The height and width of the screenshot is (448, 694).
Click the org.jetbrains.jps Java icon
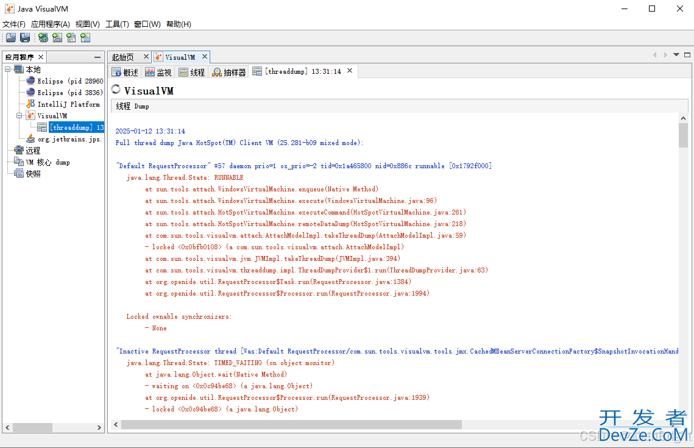tap(30, 138)
